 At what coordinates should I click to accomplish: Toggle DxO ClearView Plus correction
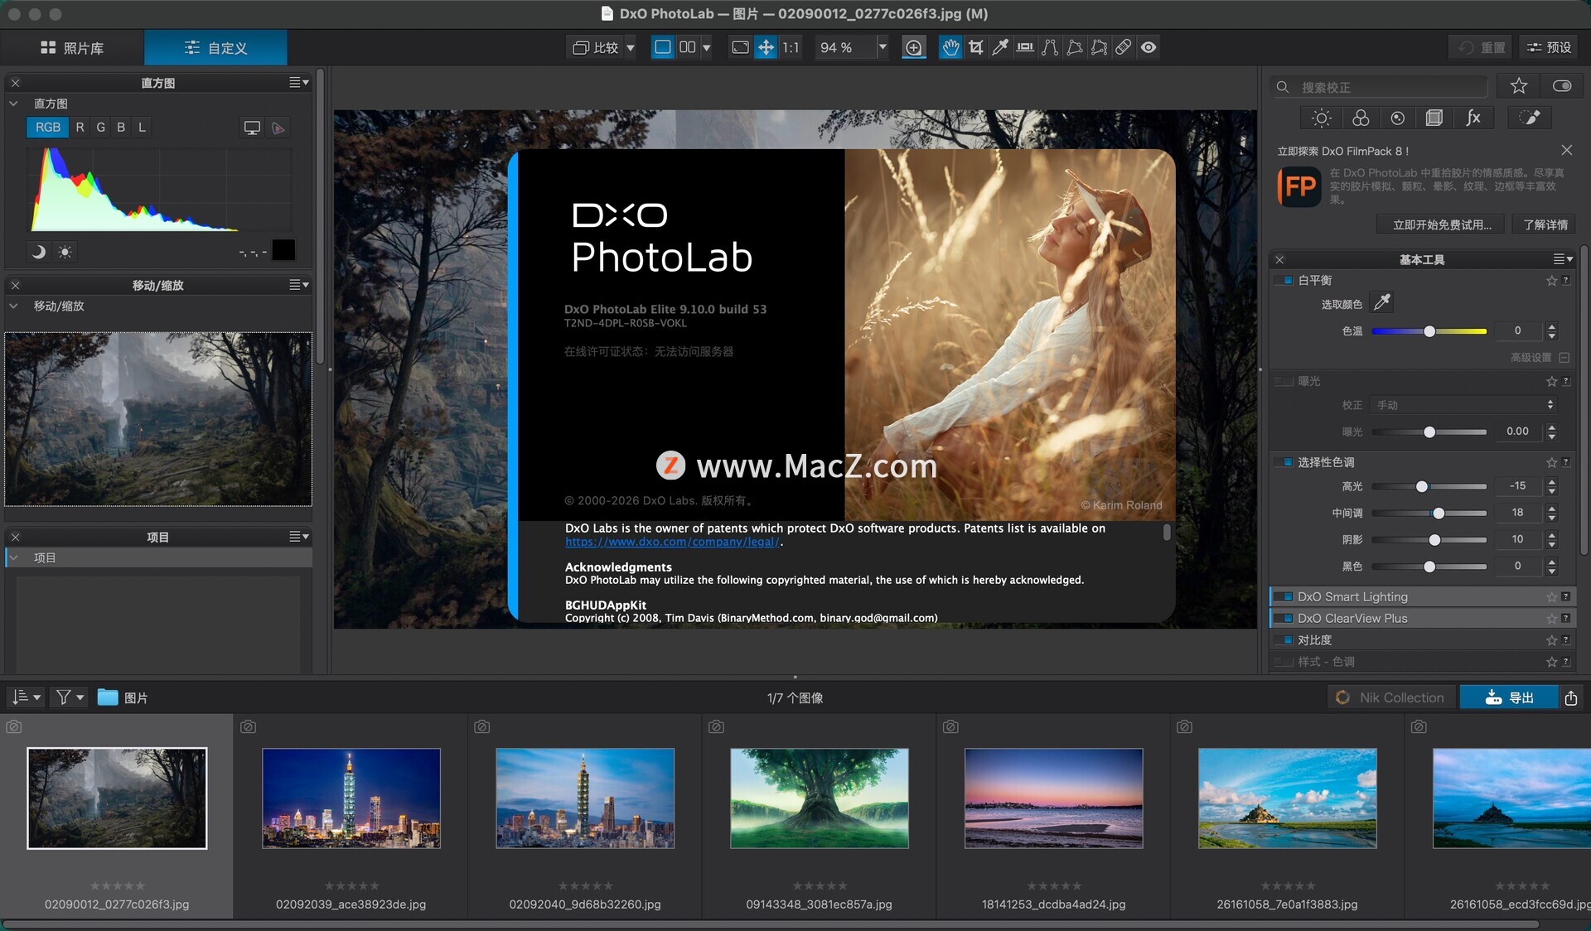pyautogui.click(x=1284, y=618)
